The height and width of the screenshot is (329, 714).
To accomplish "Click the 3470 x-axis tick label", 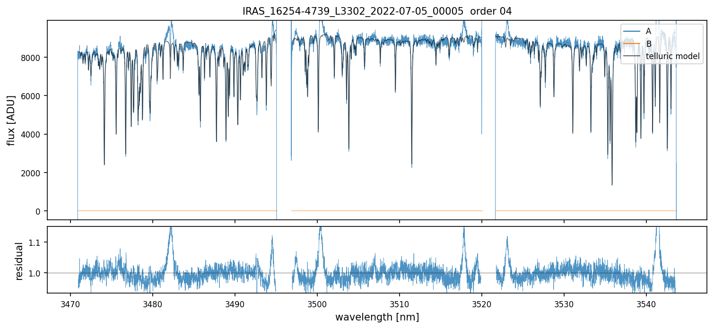I will click(x=70, y=303).
